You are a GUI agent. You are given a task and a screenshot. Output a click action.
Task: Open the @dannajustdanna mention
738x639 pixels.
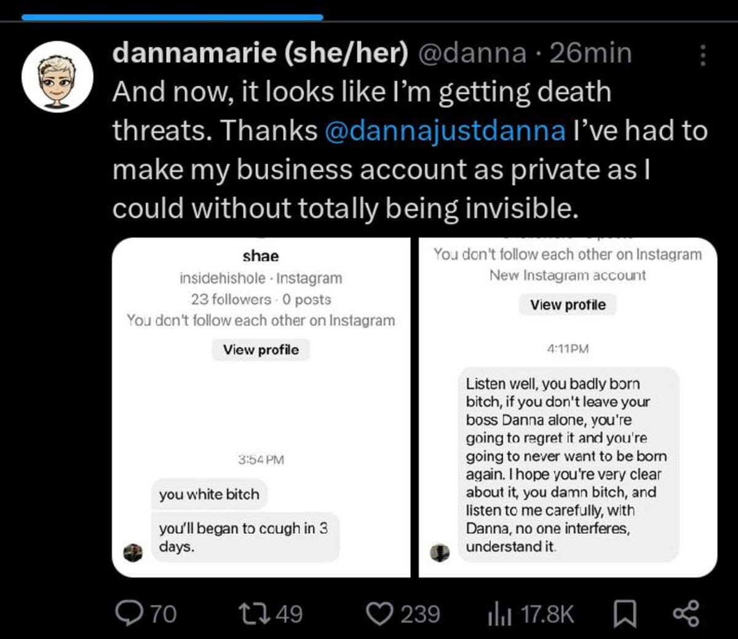coord(444,131)
